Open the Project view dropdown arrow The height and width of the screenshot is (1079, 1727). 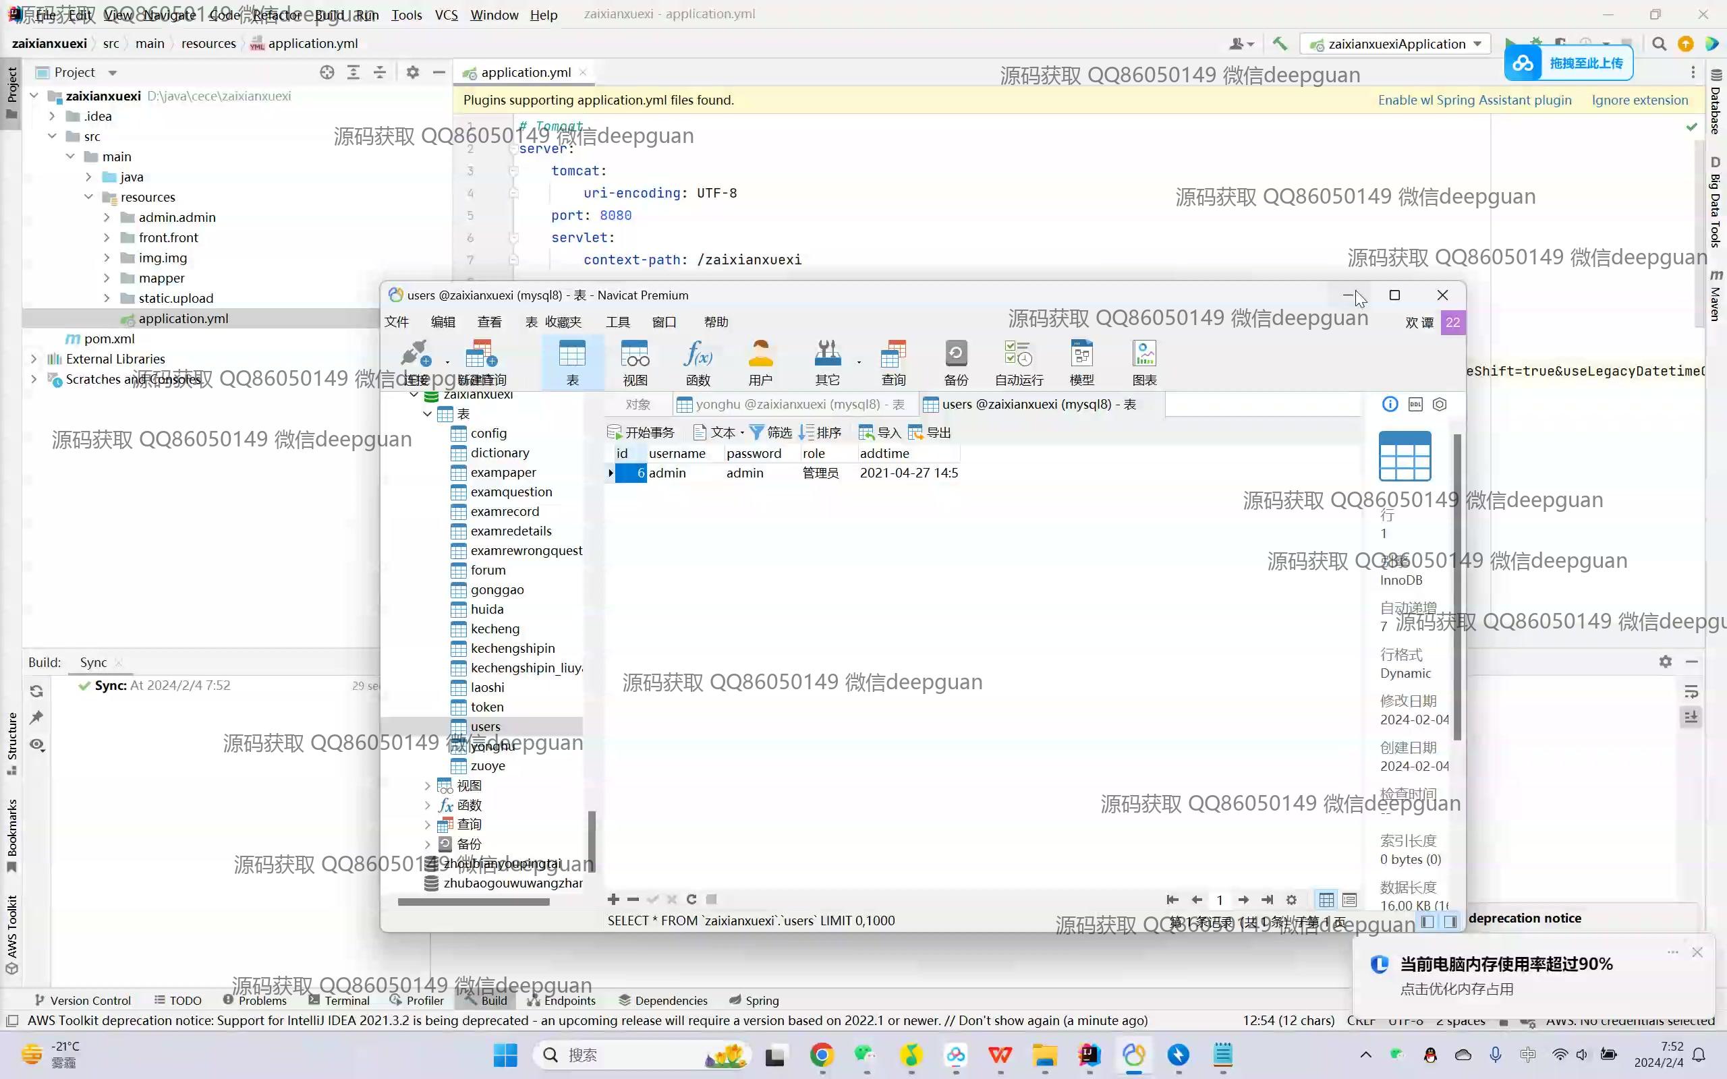(112, 73)
